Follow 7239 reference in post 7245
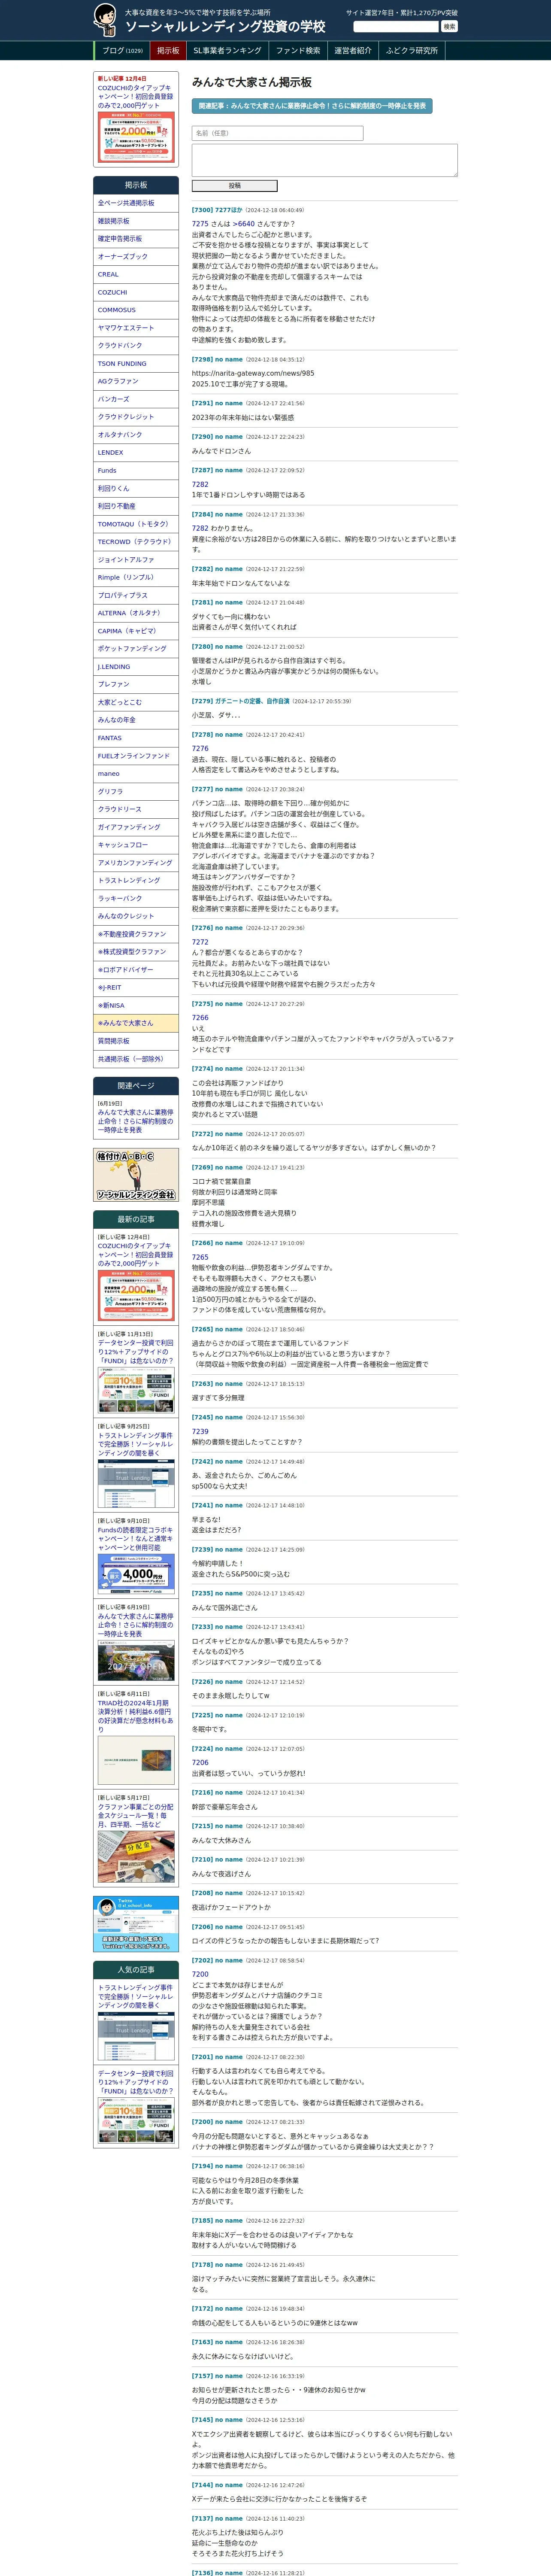This screenshot has width=551, height=2576. click(200, 1431)
